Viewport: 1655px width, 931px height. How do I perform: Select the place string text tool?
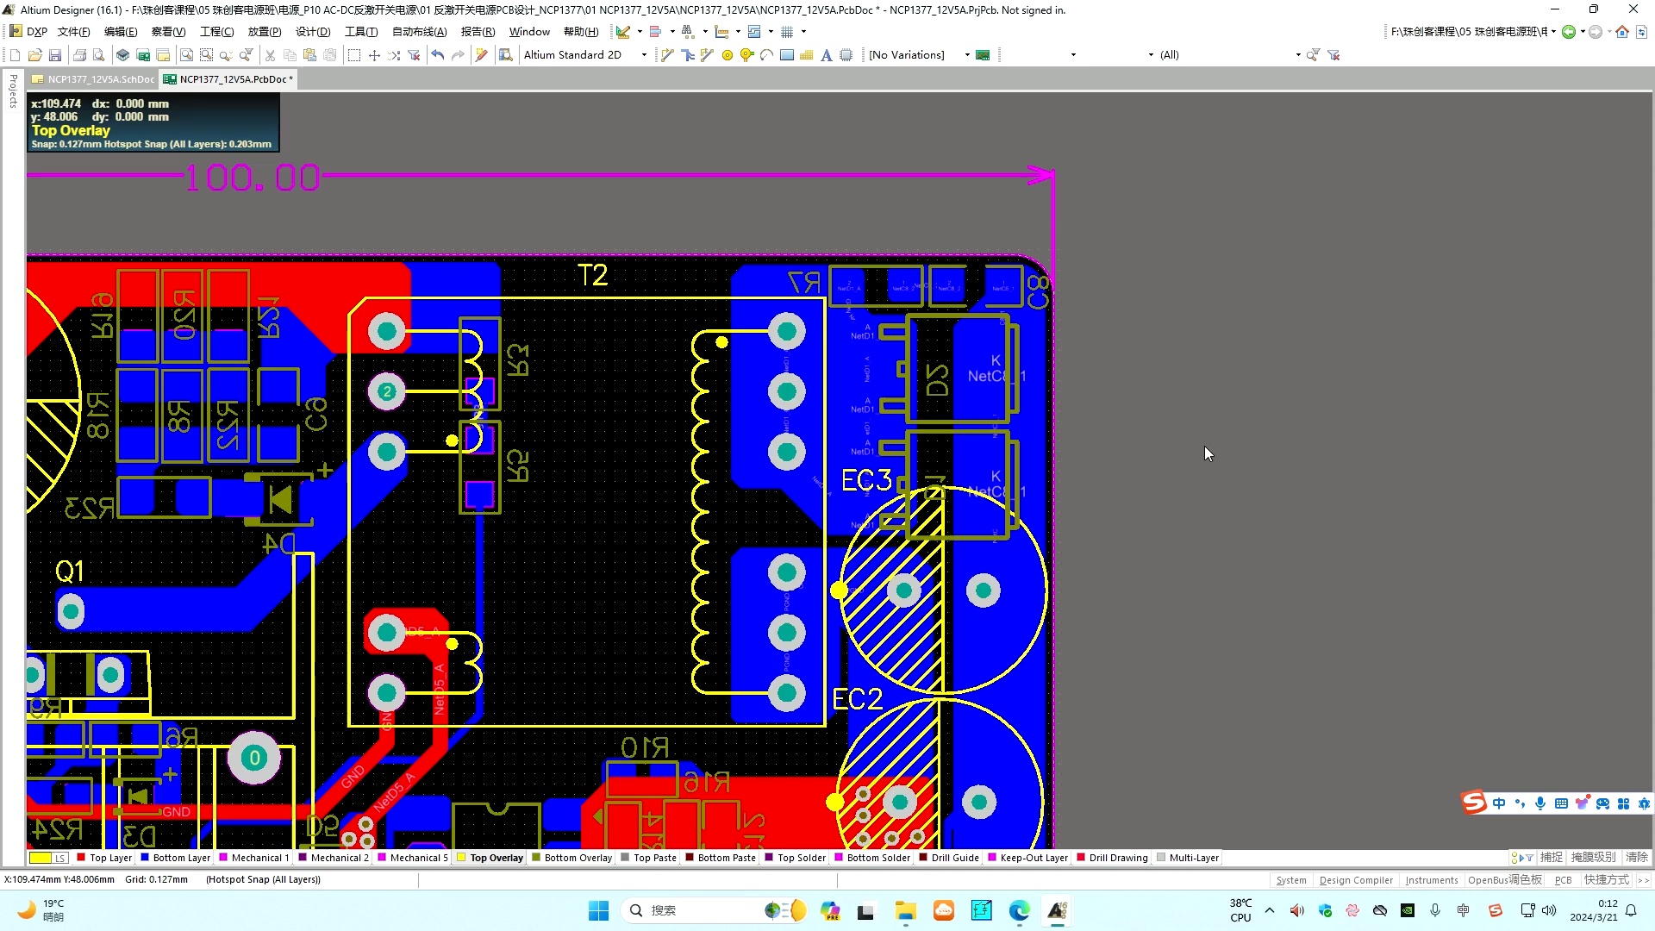[826, 55]
